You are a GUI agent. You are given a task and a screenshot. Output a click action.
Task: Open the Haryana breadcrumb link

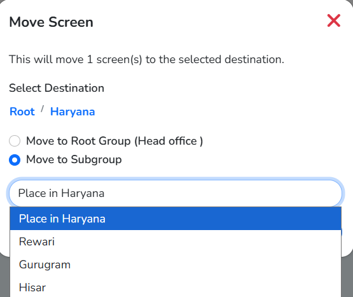(73, 112)
